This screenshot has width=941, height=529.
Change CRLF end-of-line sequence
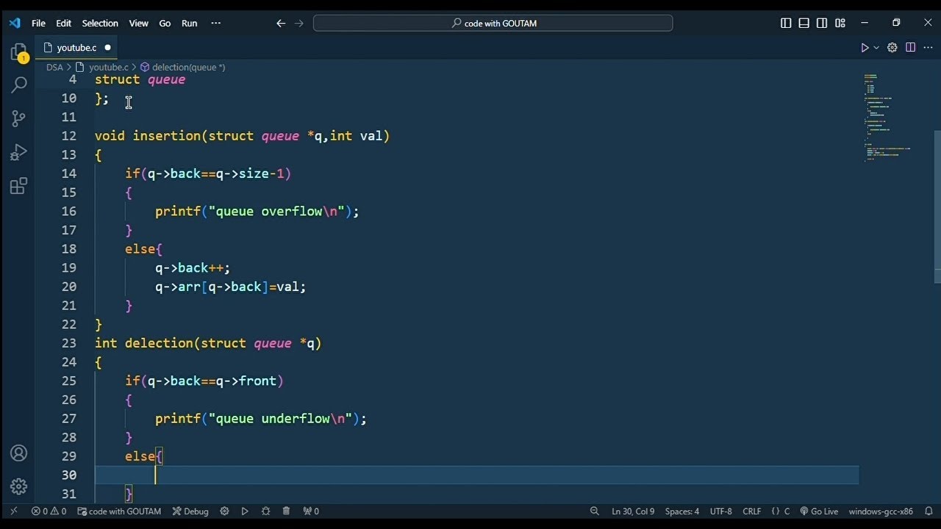tap(752, 511)
